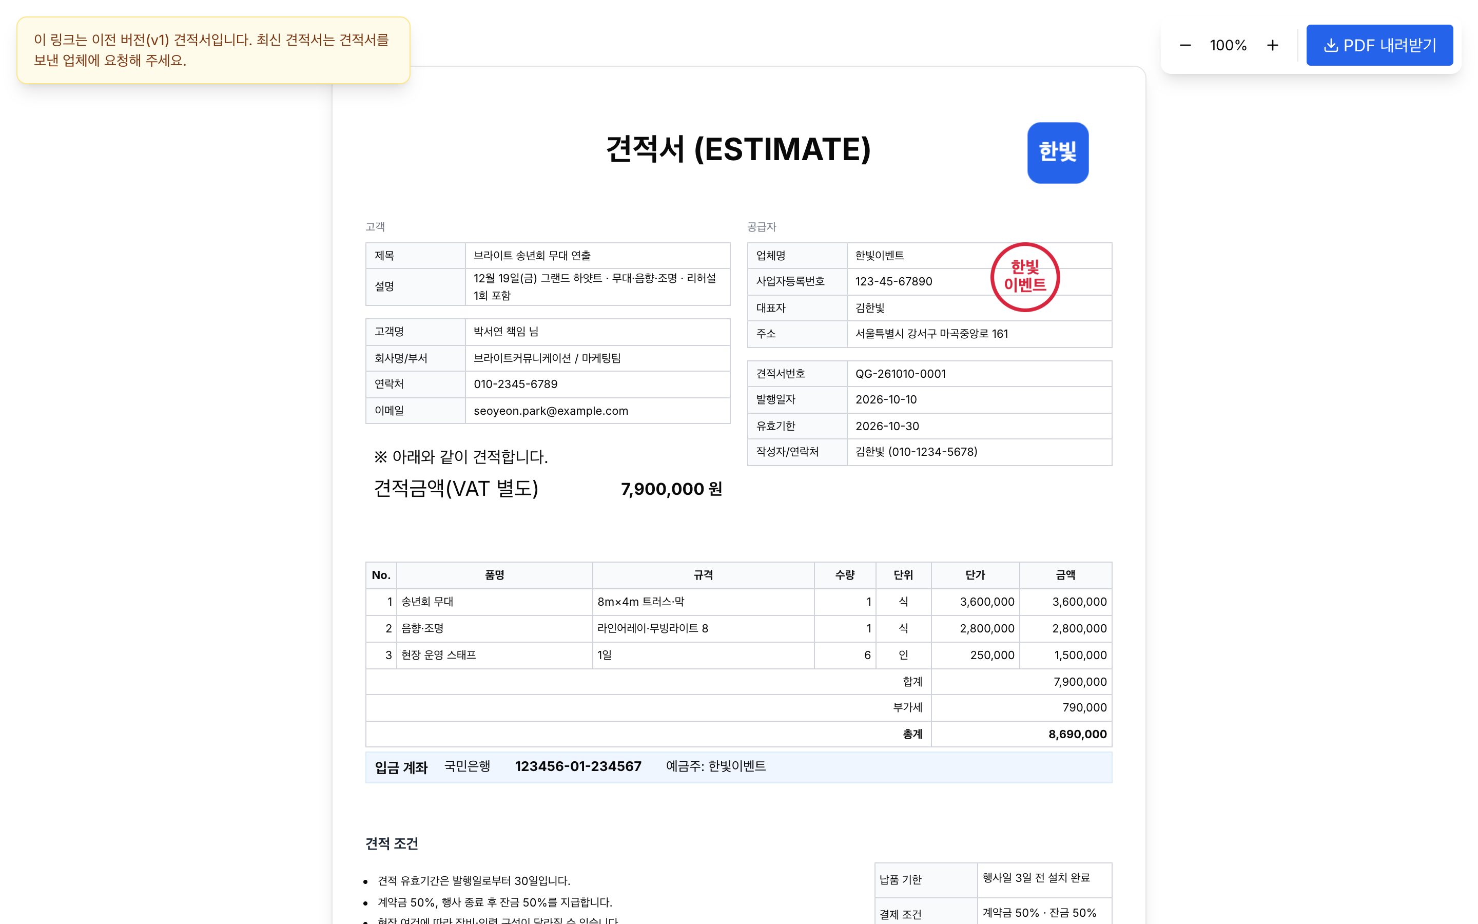Viewport: 1478px width, 924px height.
Task: Click account holder 예금주: 한빛이벤트
Action: click(715, 766)
